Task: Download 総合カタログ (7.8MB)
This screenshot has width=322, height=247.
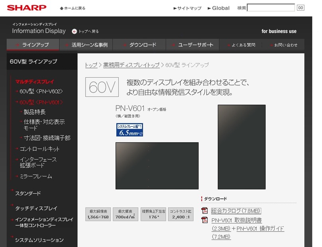Action: coord(236,211)
